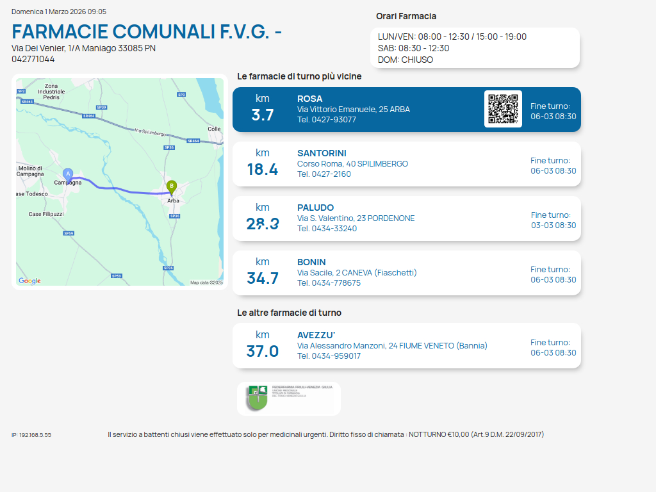Click the QR code for ROSA pharmacy
The height and width of the screenshot is (492, 656).
tap(503, 109)
